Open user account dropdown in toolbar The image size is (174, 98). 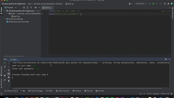[x=130, y=4]
